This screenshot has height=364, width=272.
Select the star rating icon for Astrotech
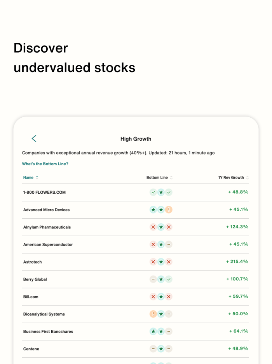point(161,262)
